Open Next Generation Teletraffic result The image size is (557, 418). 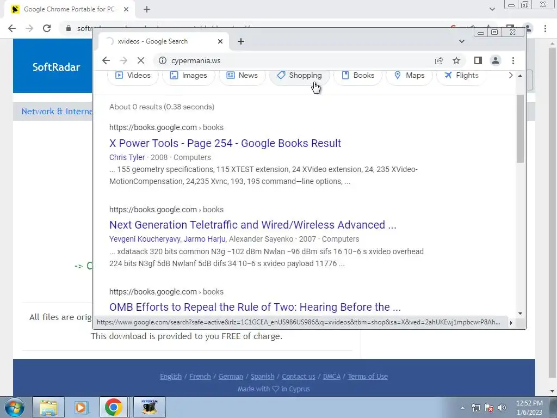252,225
